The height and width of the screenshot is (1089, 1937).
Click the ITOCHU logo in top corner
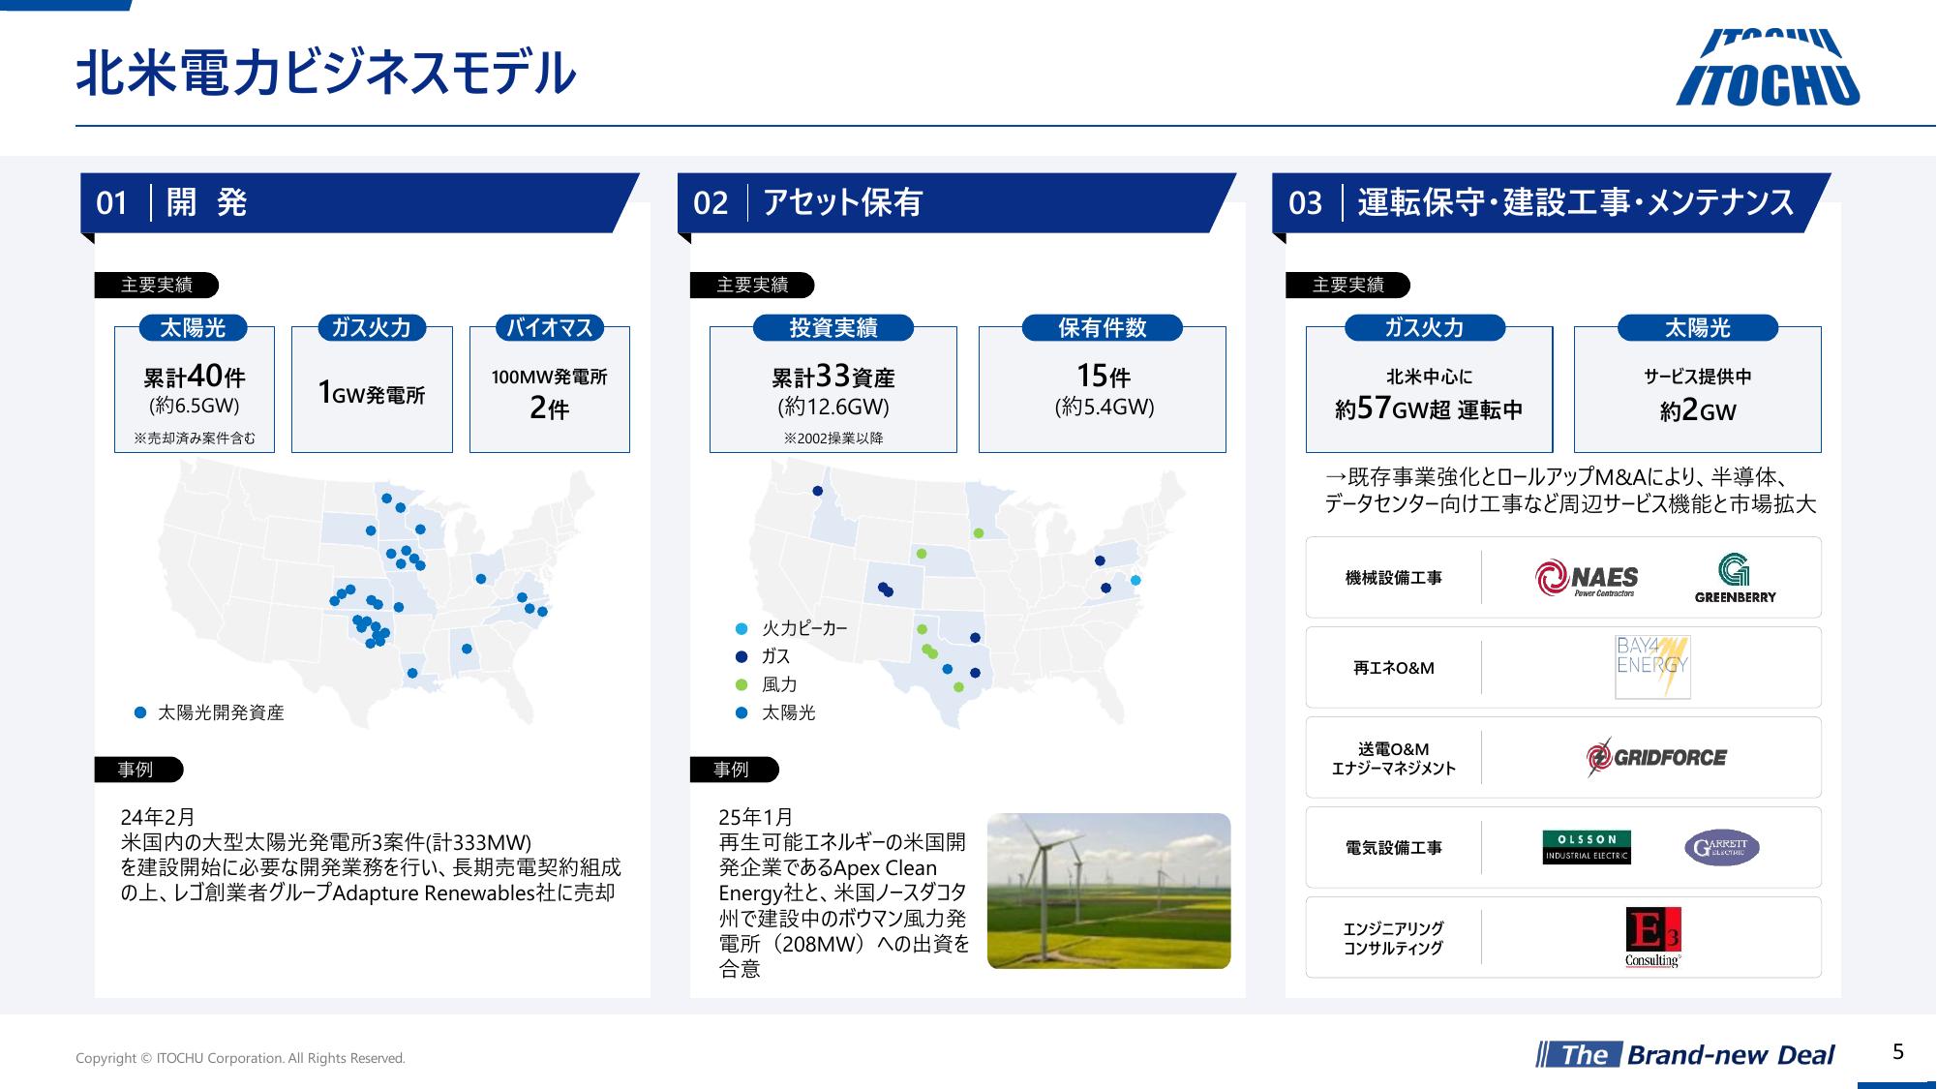click(x=1768, y=67)
